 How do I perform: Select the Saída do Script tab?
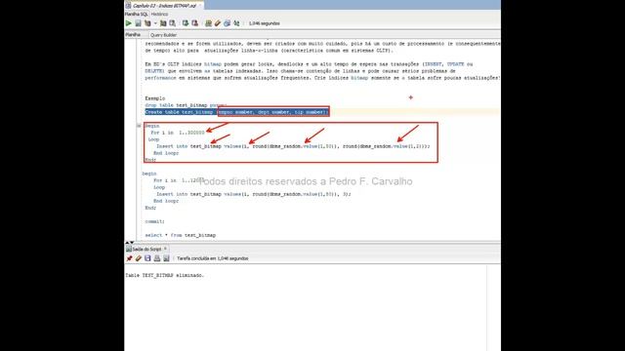[x=146, y=249]
